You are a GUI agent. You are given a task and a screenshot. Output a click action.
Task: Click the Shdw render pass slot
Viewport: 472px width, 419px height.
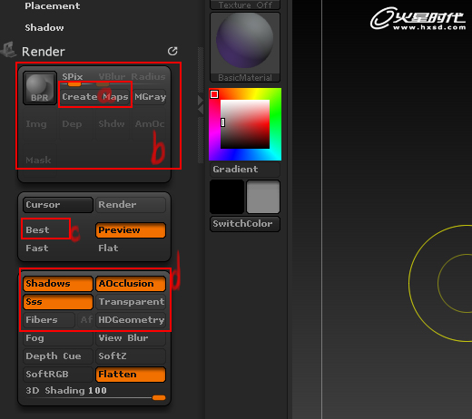point(112,124)
